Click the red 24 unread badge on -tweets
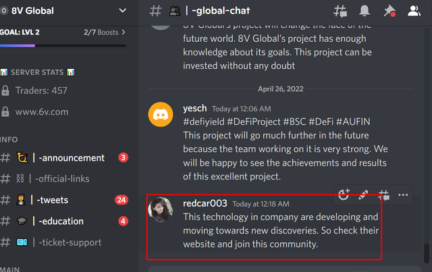This screenshot has height=272, width=432. [x=122, y=200]
